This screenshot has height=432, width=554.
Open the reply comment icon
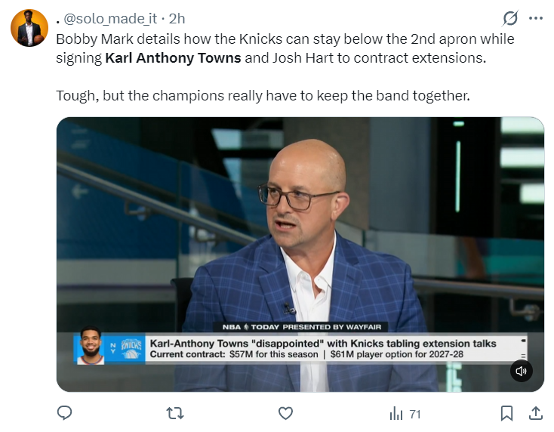[x=64, y=412]
